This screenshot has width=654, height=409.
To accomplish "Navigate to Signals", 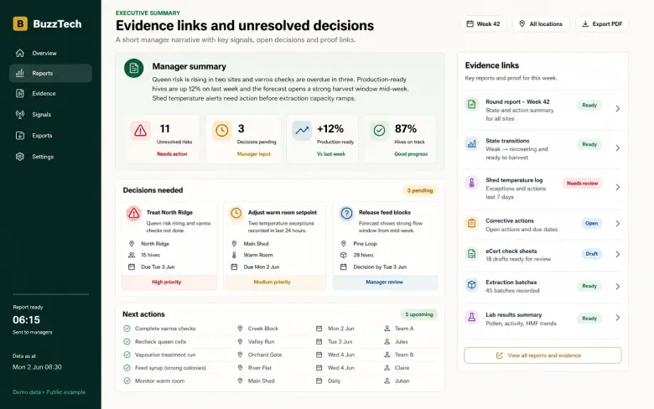I will (50, 114).
